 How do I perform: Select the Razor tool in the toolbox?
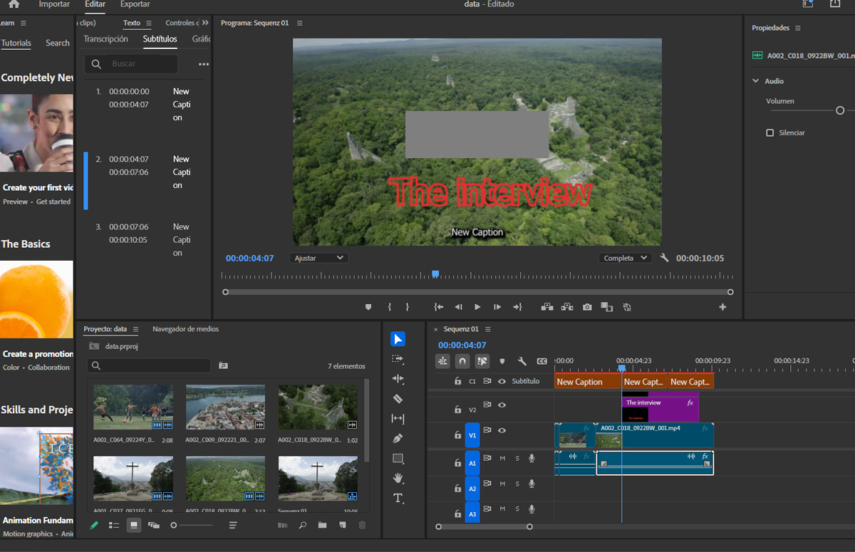[x=398, y=399]
